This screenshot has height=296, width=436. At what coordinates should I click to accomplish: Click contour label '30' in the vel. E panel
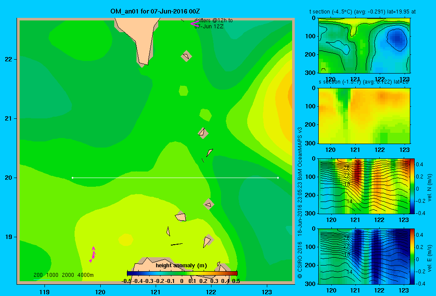click(358, 232)
